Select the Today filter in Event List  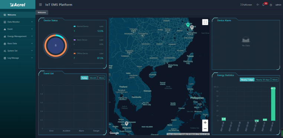[84, 78]
